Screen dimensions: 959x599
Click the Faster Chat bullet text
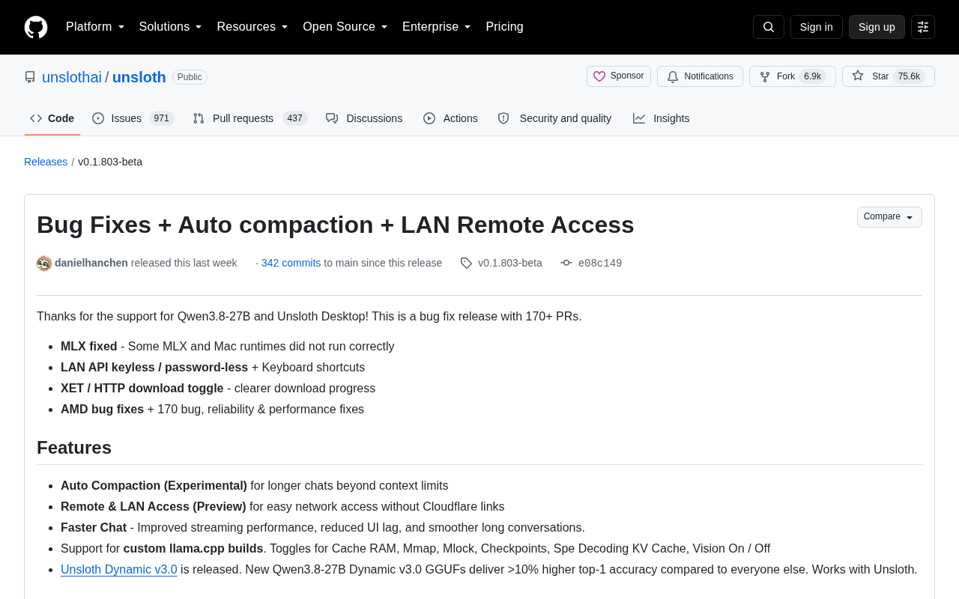pyautogui.click(x=94, y=528)
